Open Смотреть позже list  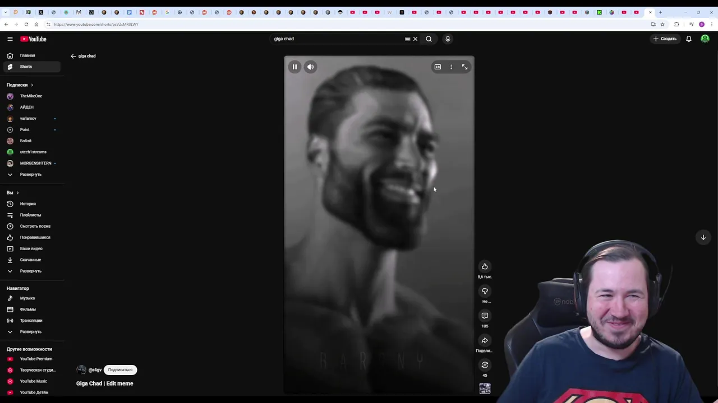(31, 226)
